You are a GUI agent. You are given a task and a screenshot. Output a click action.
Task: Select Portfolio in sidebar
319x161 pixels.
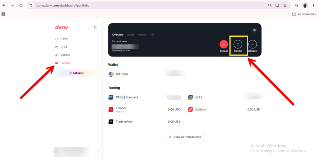63,63
